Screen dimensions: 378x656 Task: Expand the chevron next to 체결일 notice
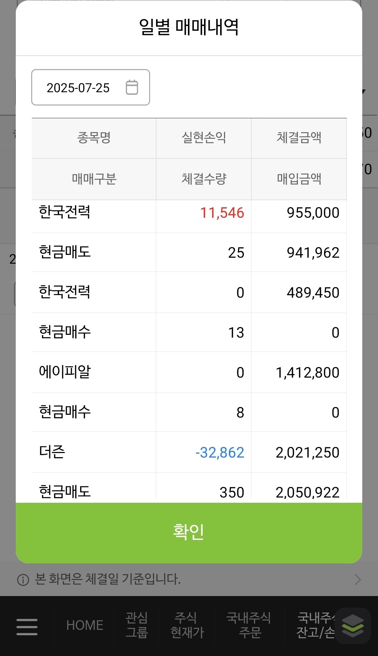pos(357,580)
